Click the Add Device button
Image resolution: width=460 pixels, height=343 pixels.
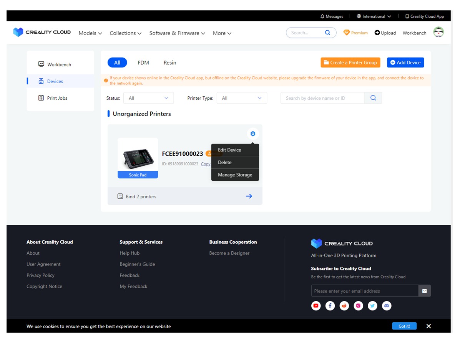coord(405,63)
